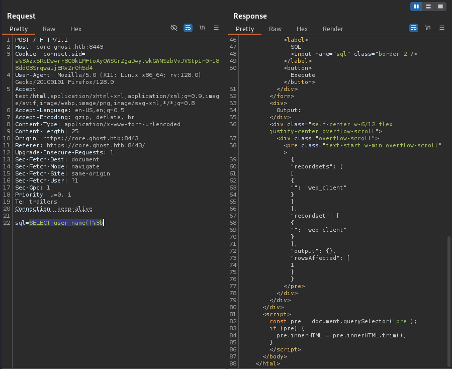Click the hidden-characters eye icon
Image resolution: width=452 pixels, height=369 pixels.
pos(174,28)
